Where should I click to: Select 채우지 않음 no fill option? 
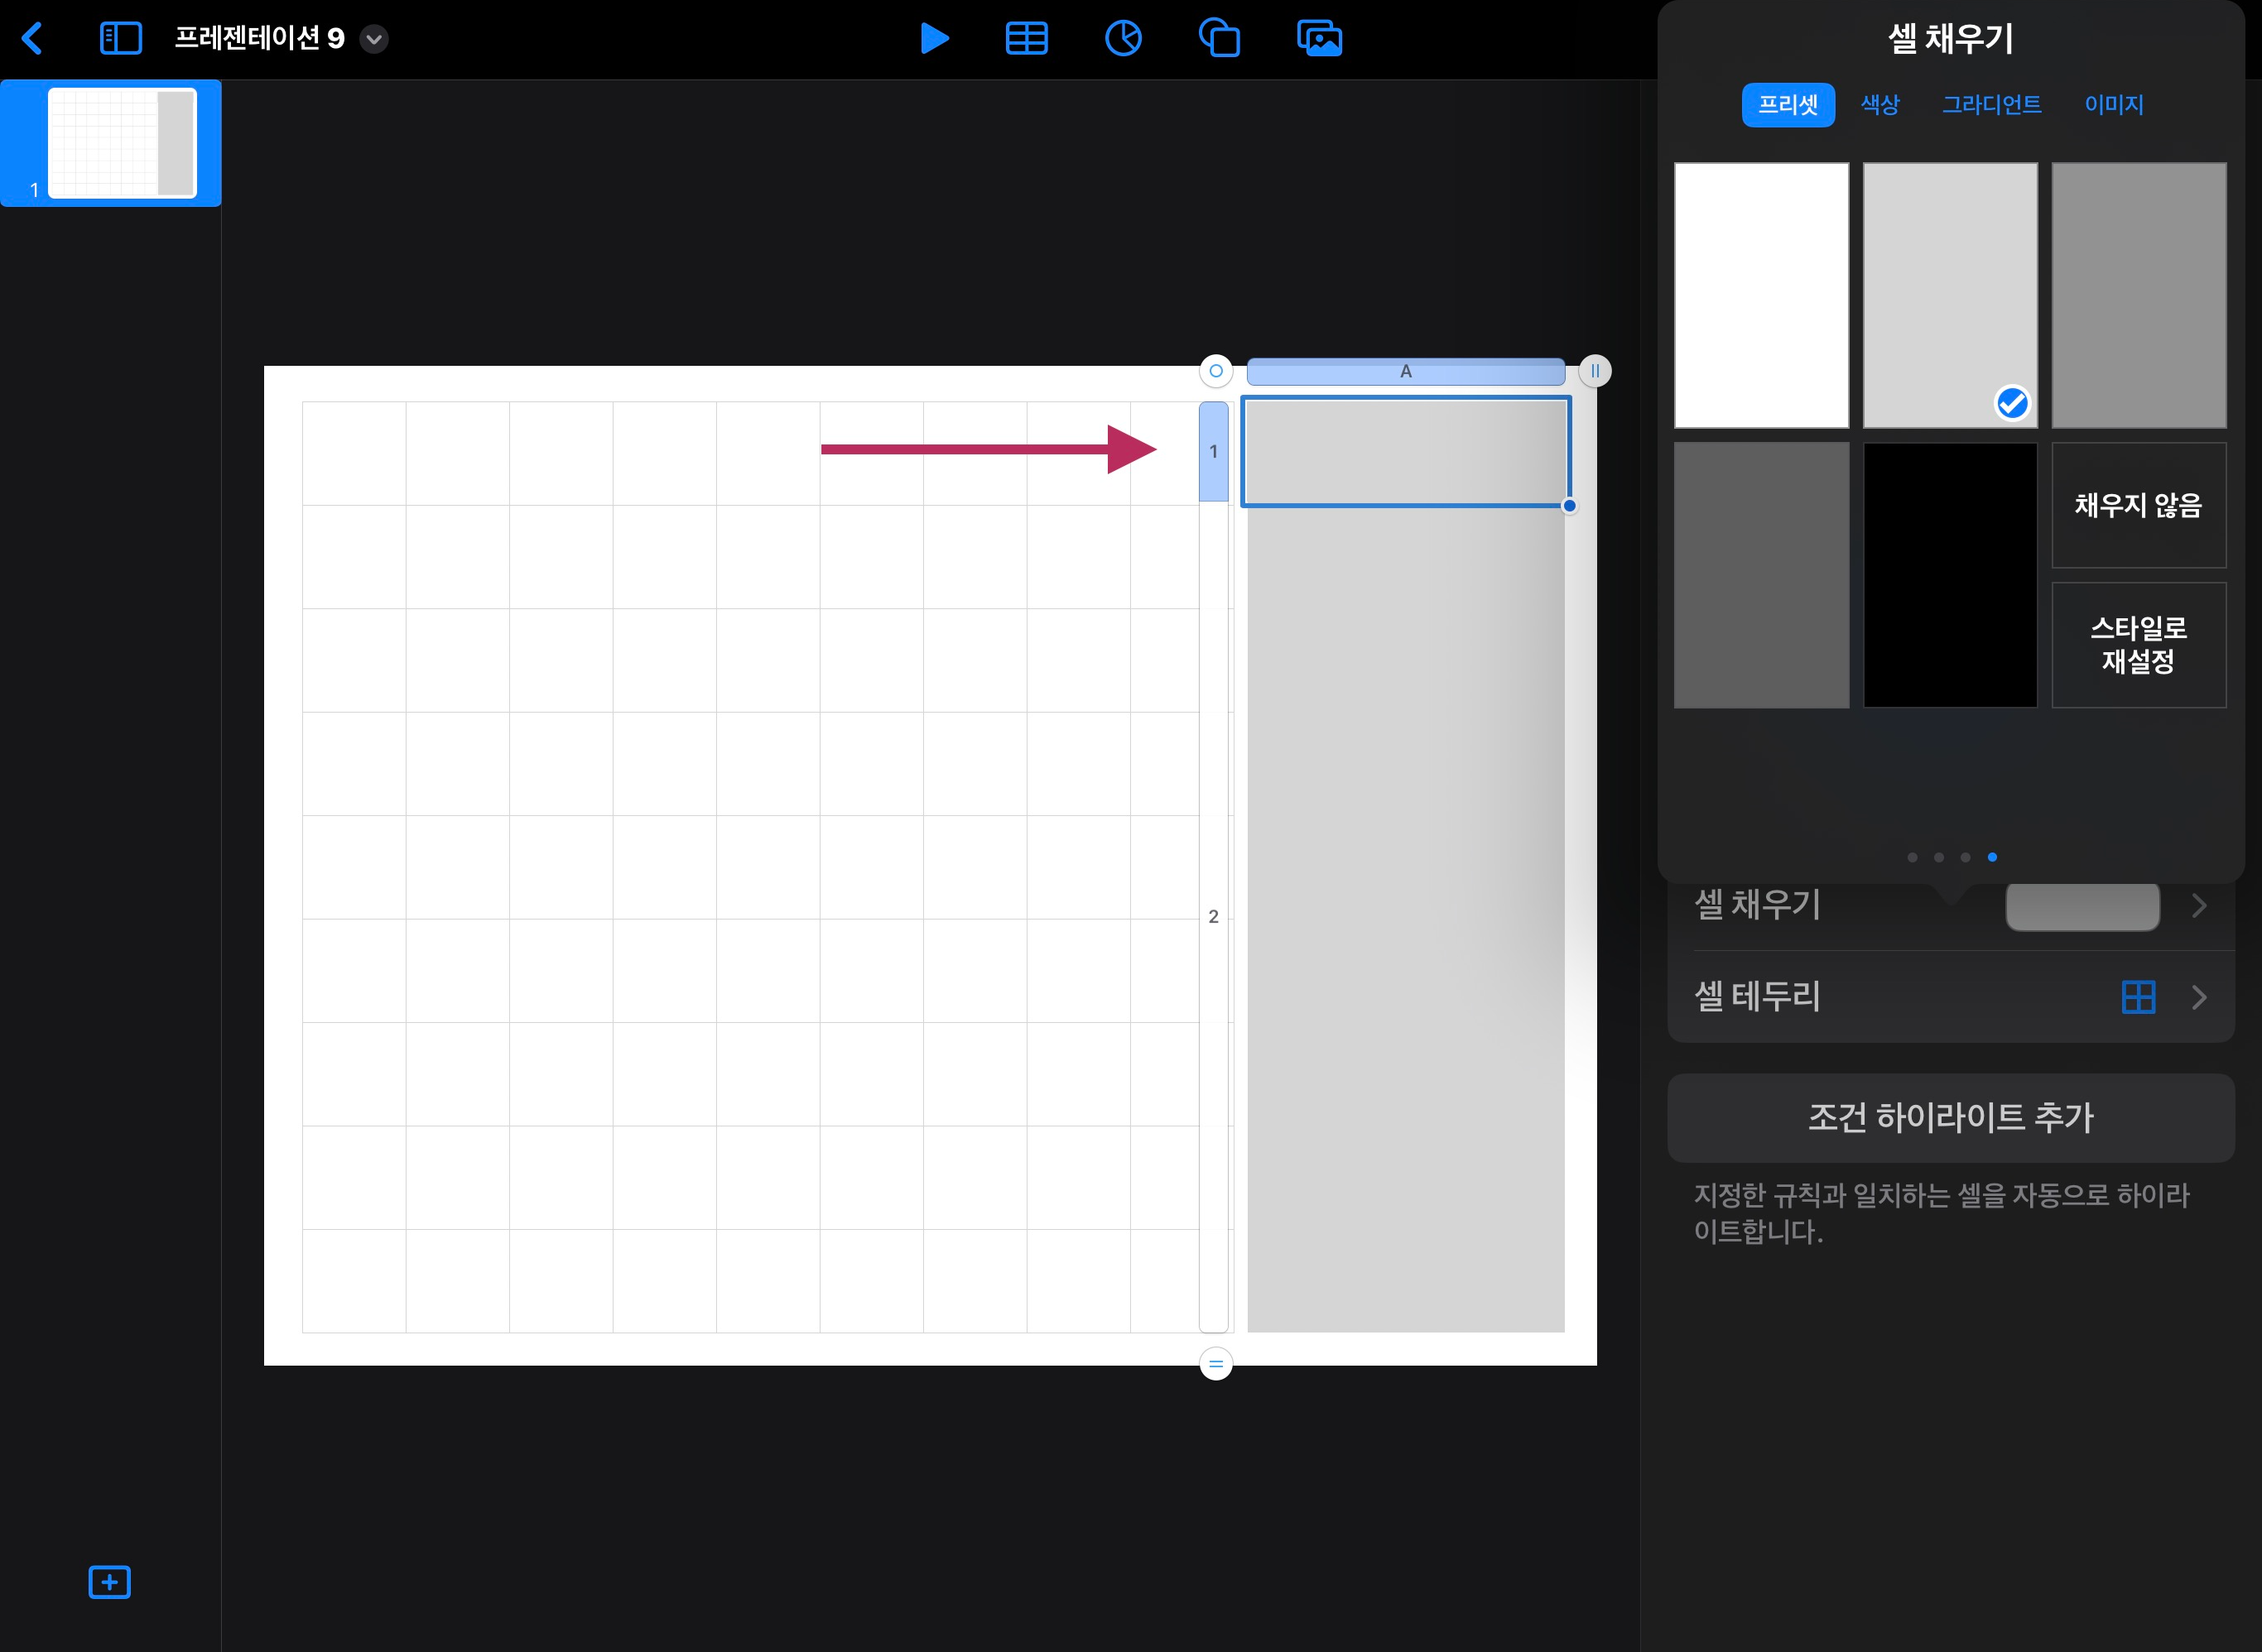2139,505
